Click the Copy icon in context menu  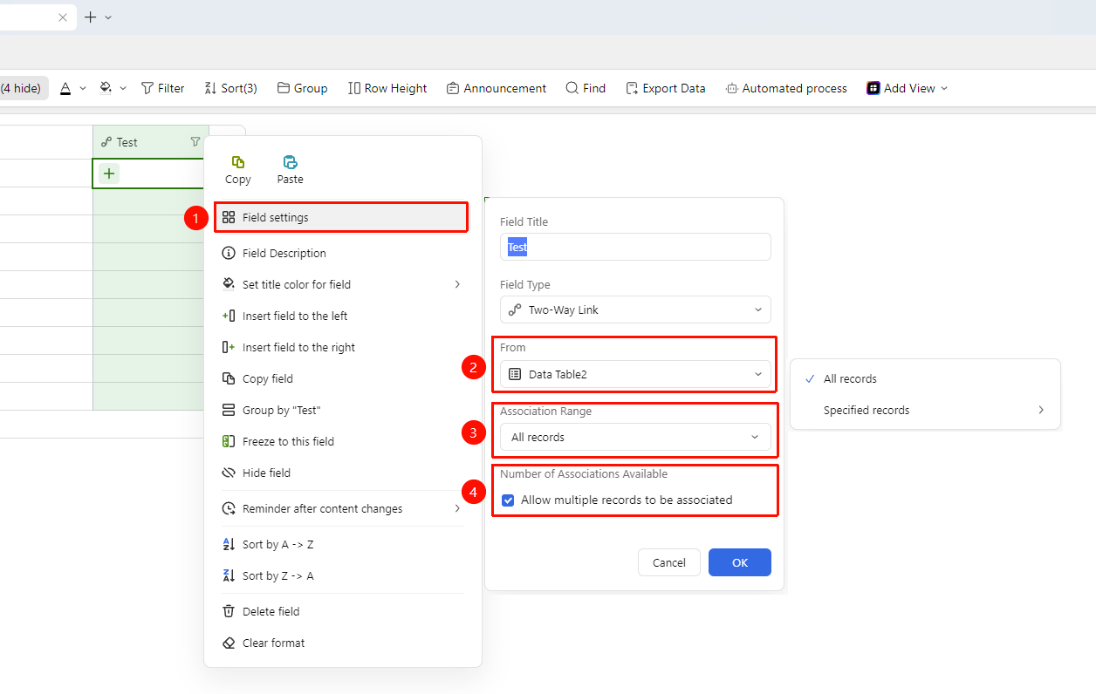[237, 162]
